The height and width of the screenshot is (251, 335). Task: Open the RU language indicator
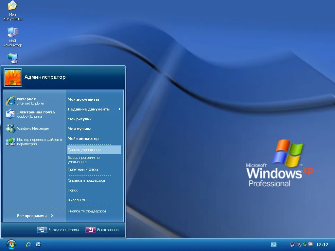point(273,244)
